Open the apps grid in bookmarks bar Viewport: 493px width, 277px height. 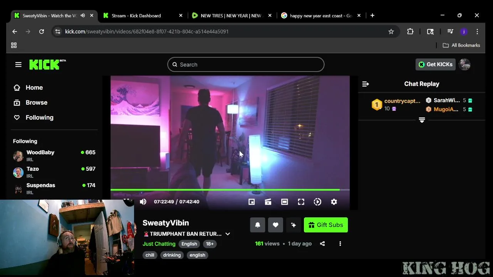coord(14,45)
